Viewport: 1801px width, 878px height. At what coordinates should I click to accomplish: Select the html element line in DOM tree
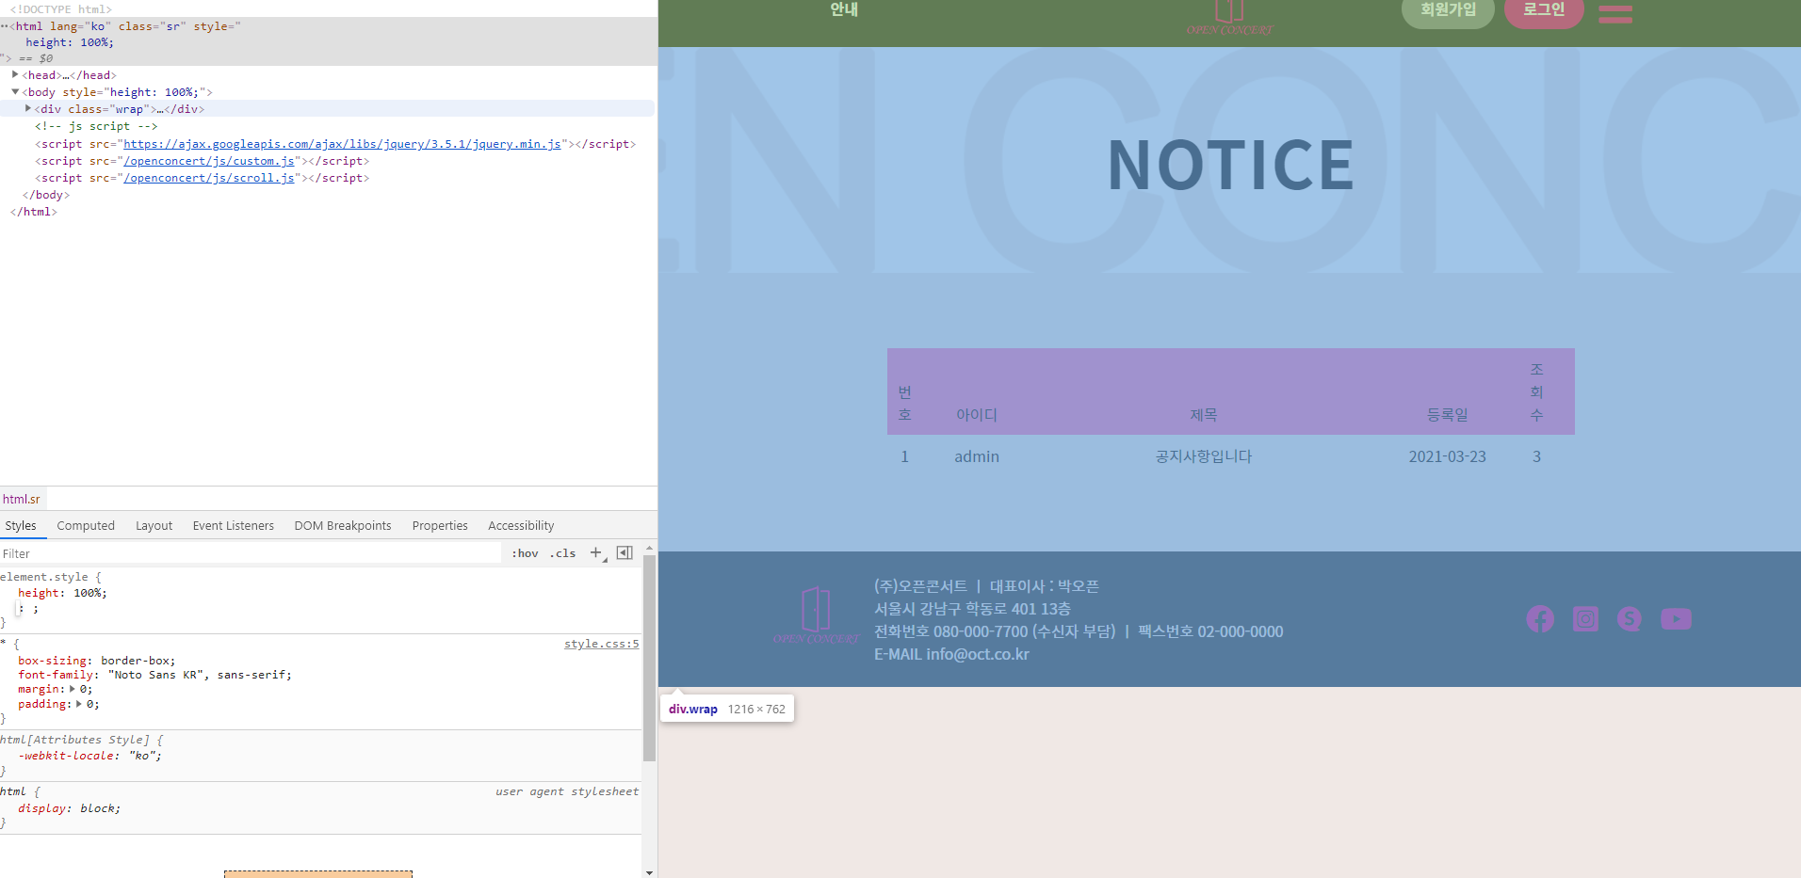[329, 41]
